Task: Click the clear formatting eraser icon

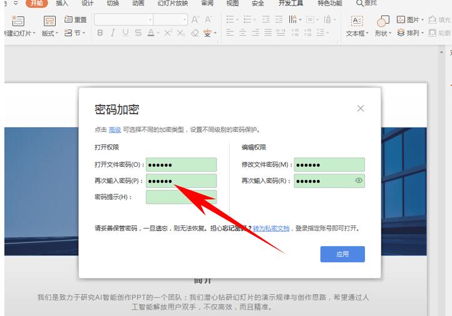Action: (x=195, y=33)
